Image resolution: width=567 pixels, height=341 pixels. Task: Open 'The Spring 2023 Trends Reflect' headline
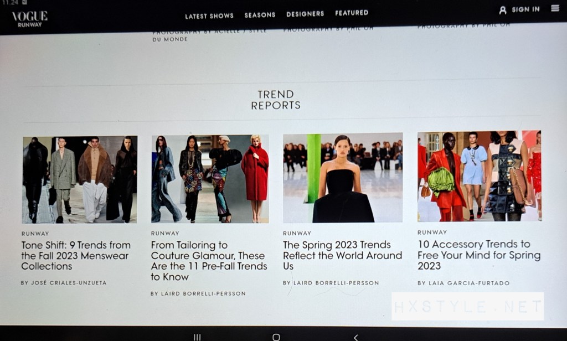pyautogui.click(x=342, y=255)
